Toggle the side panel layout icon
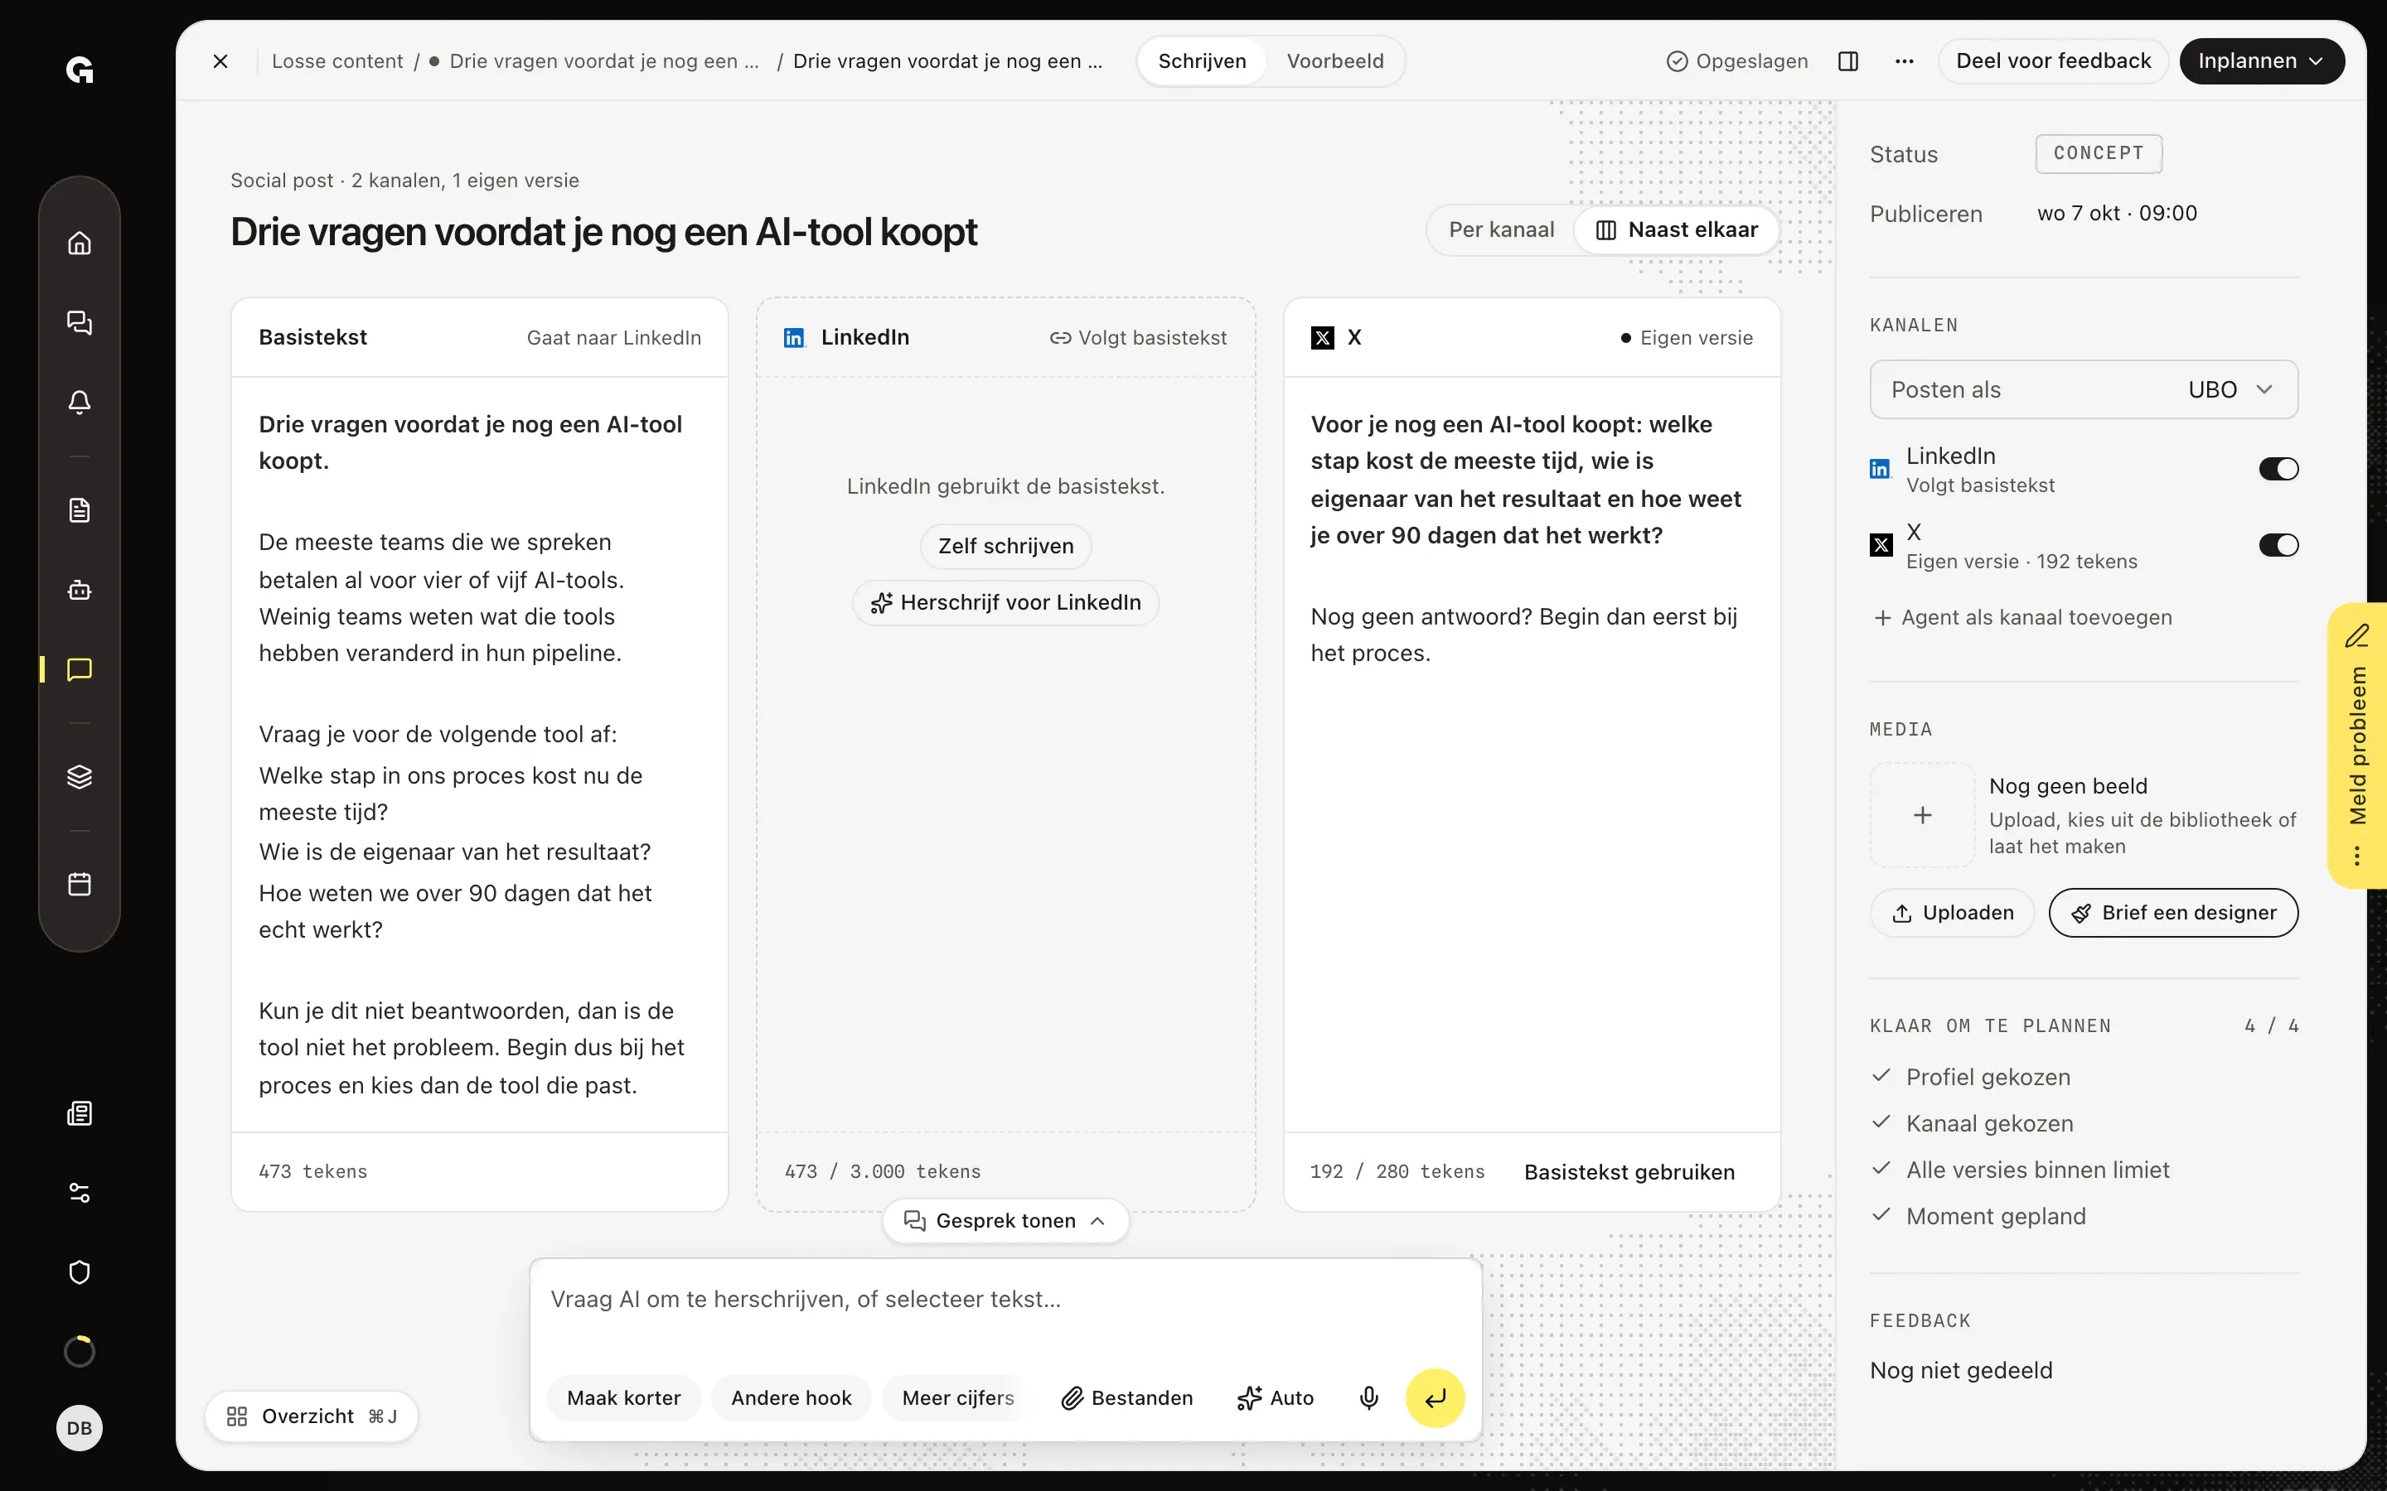 [1848, 61]
